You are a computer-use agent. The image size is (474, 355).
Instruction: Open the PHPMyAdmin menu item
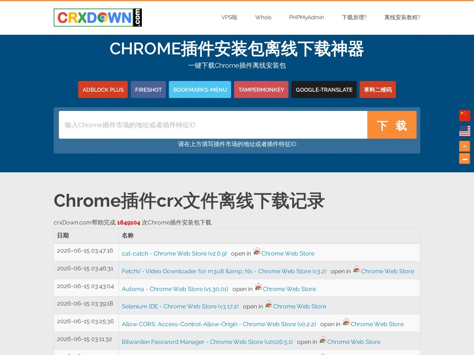[307, 17]
